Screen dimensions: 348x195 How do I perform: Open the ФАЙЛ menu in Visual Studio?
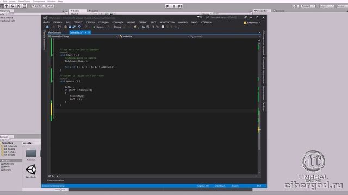(47, 22)
